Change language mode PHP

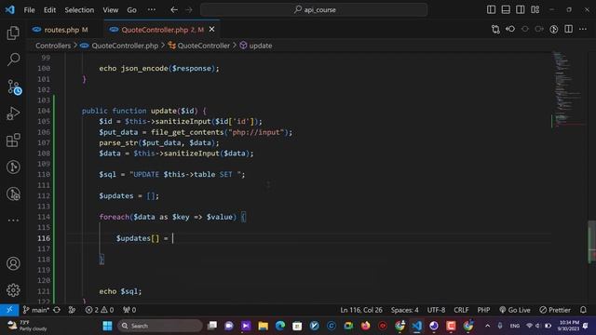pos(483,310)
